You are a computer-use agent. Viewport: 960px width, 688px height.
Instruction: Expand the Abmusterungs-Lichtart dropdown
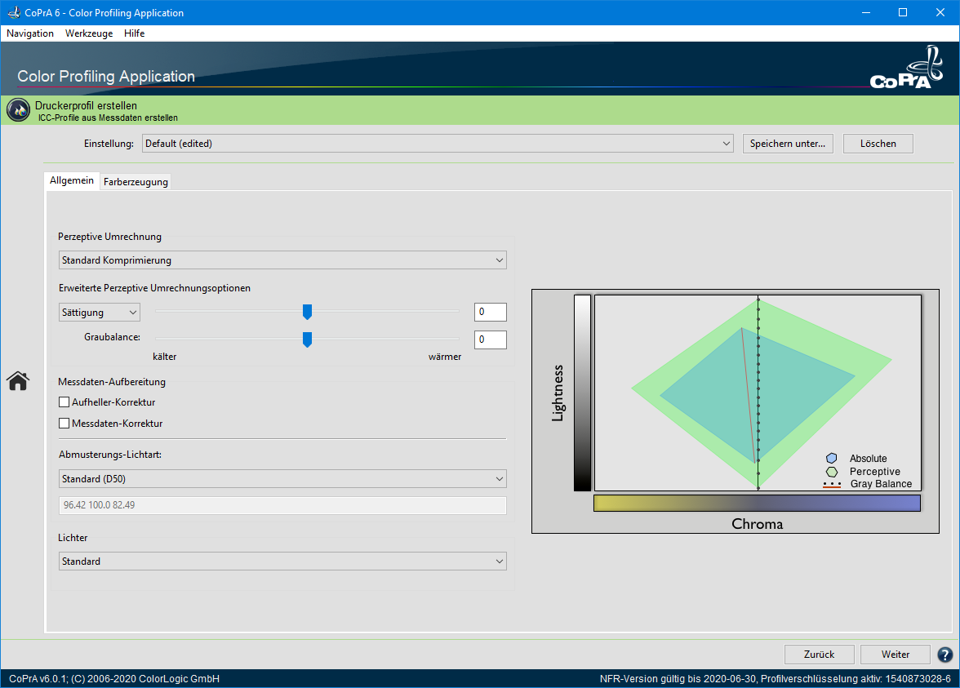click(282, 478)
